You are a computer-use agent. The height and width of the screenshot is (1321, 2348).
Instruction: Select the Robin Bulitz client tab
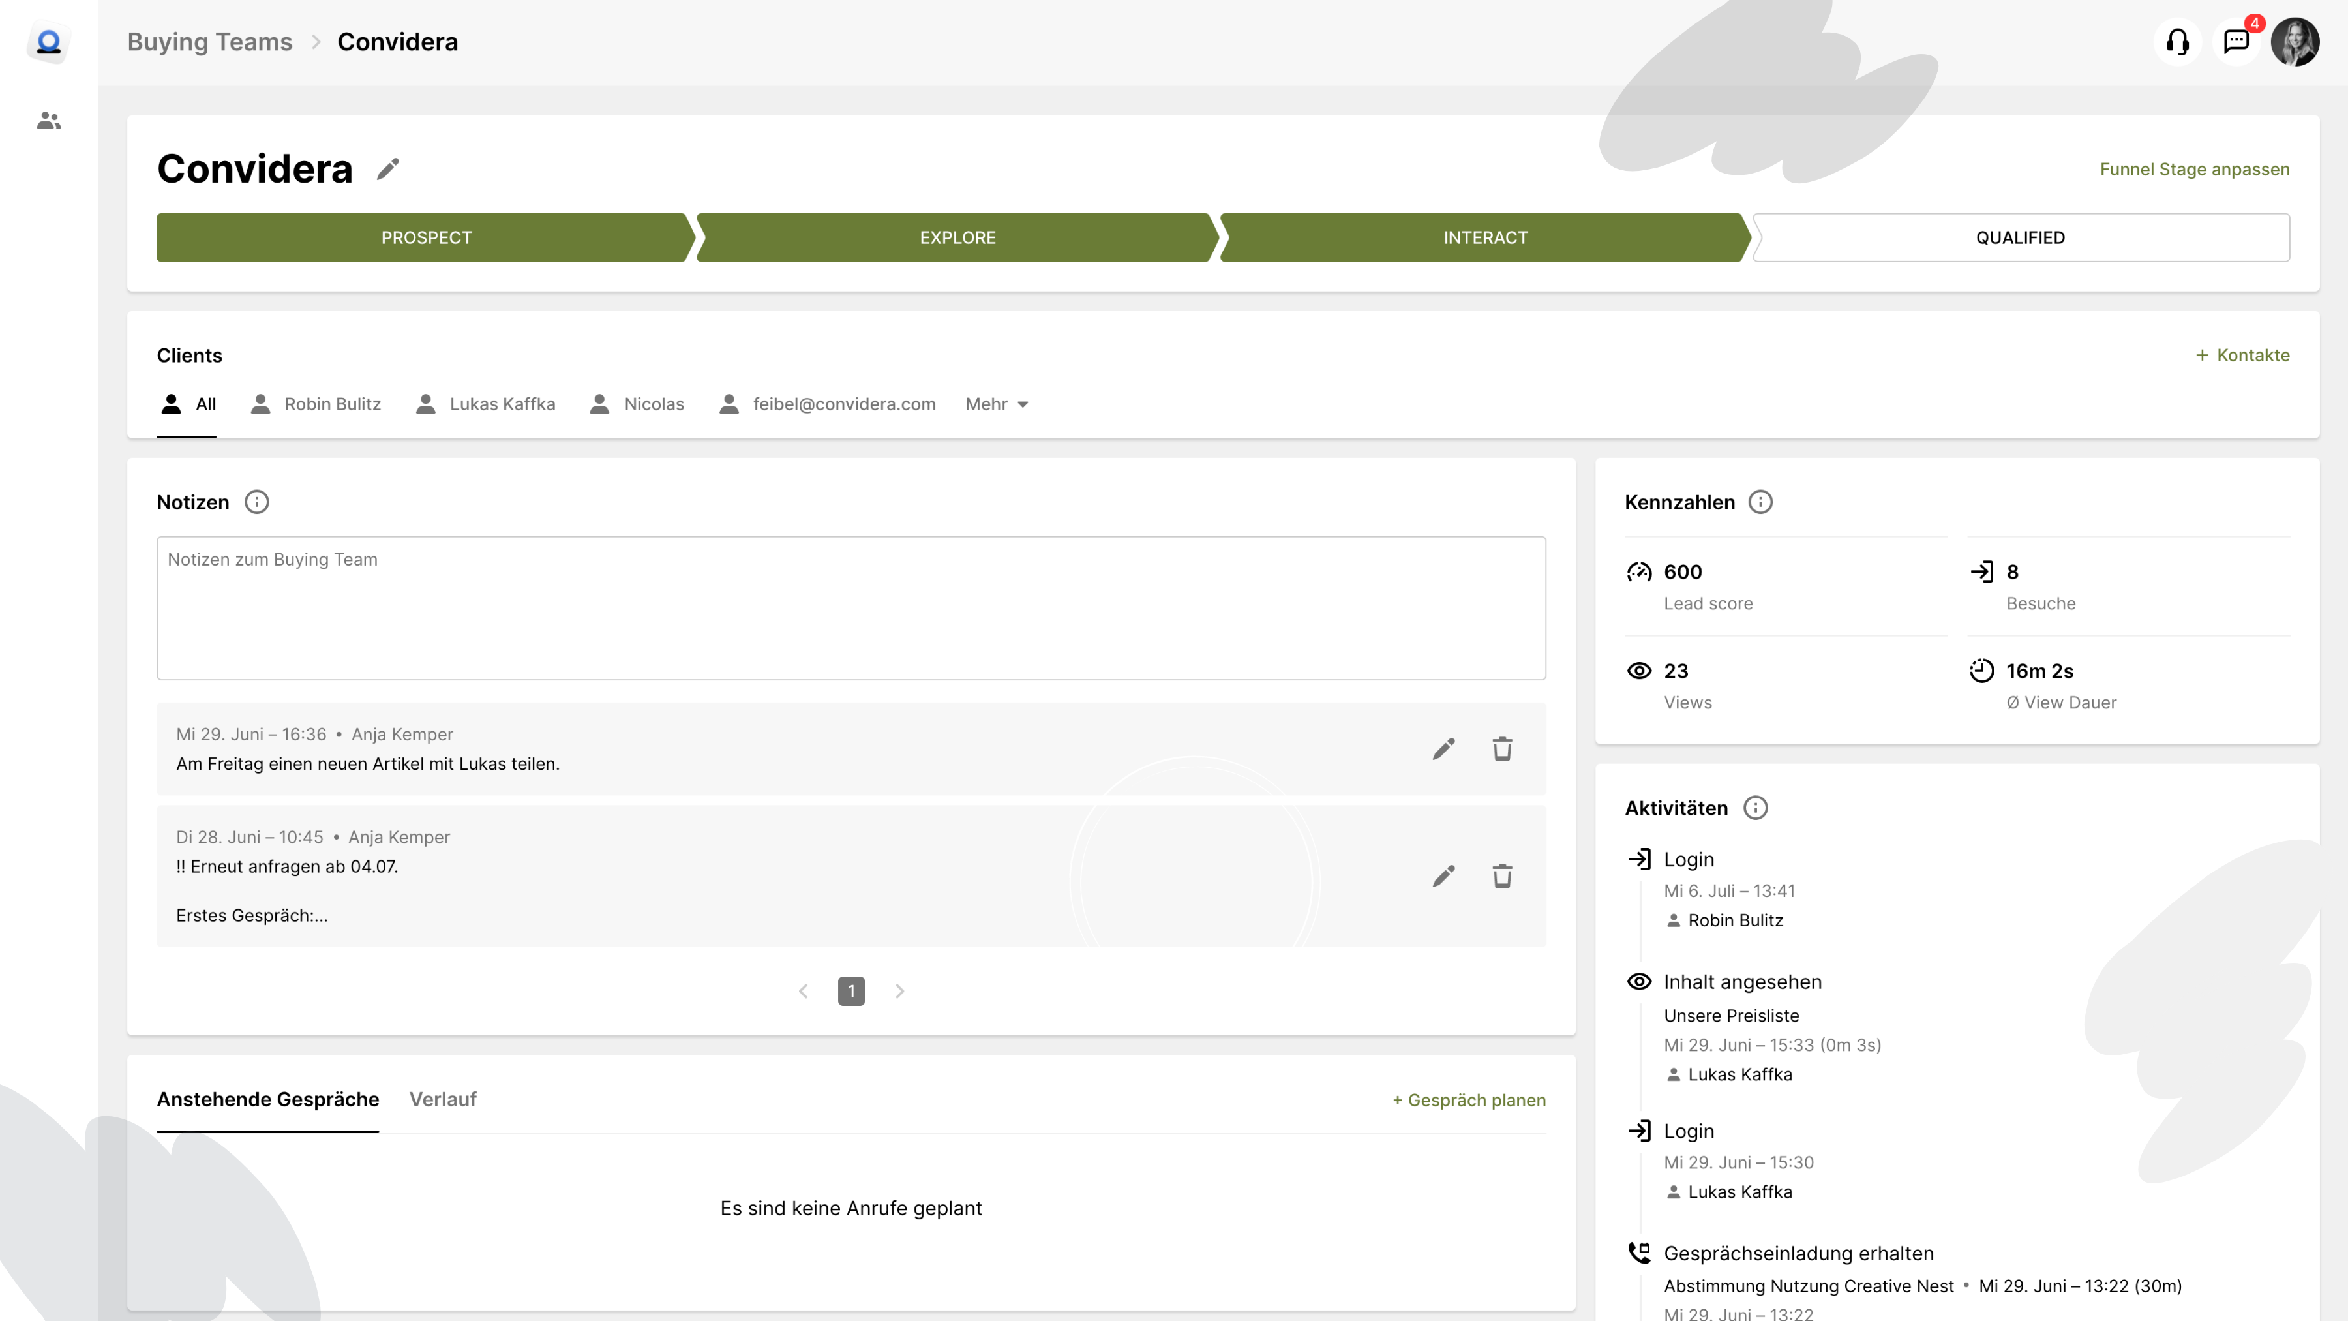[316, 404]
